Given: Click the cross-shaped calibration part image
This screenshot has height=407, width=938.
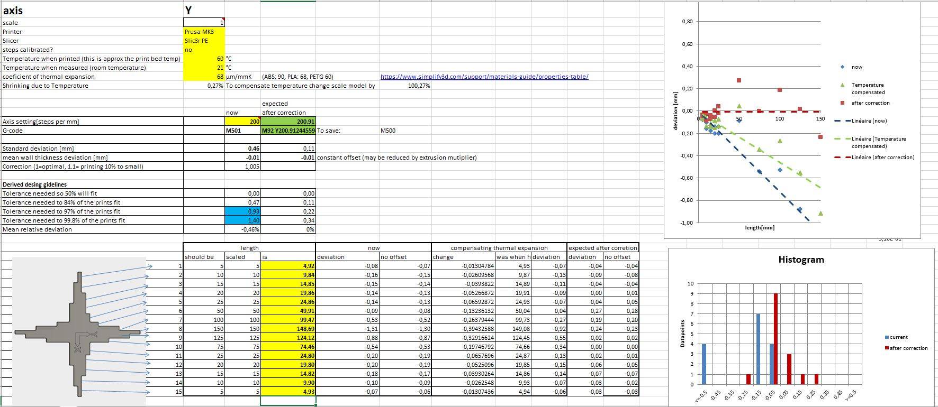Looking at the screenshot, I should point(79,333).
